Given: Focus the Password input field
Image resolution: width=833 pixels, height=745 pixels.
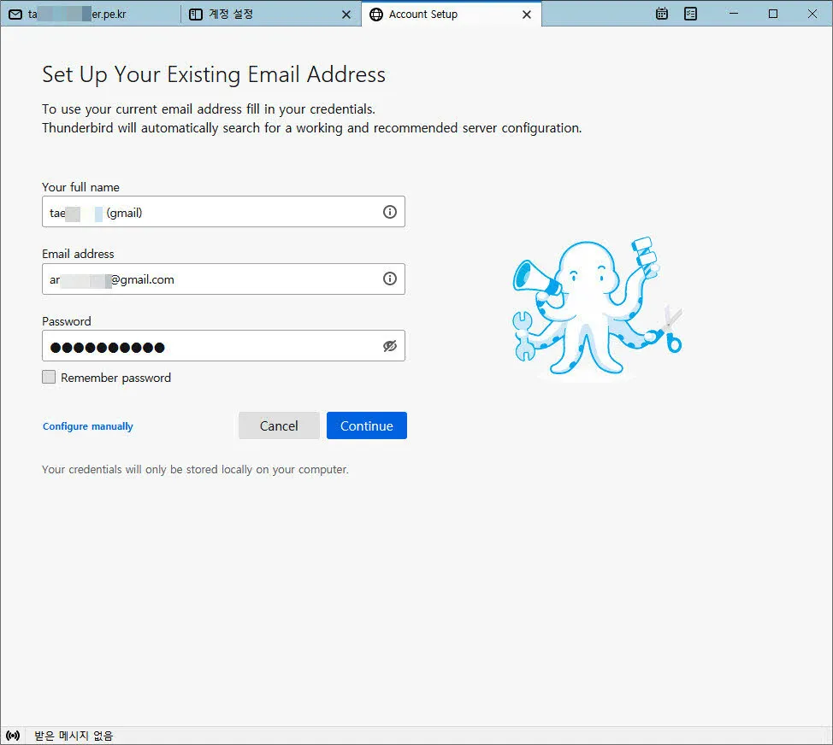Looking at the screenshot, I should (x=223, y=346).
